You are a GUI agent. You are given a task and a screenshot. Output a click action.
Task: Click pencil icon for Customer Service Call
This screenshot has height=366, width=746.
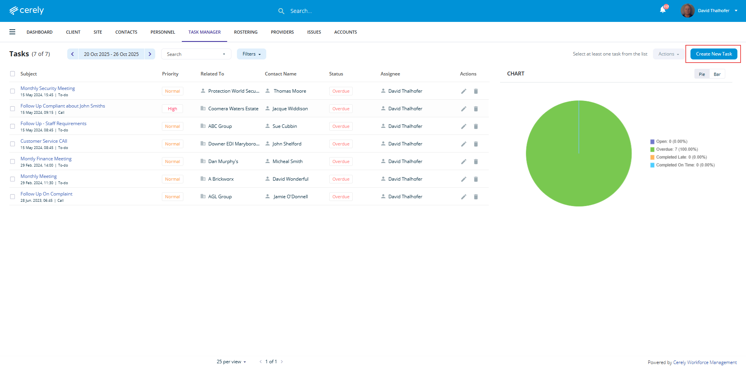click(463, 144)
